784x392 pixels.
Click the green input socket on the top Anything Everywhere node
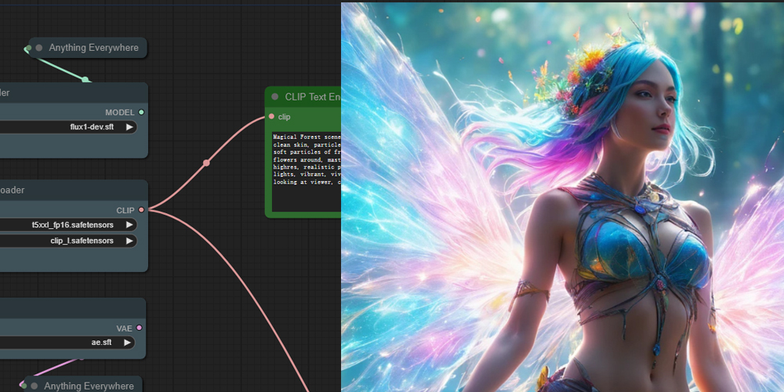pyautogui.click(x=28, y=48)
